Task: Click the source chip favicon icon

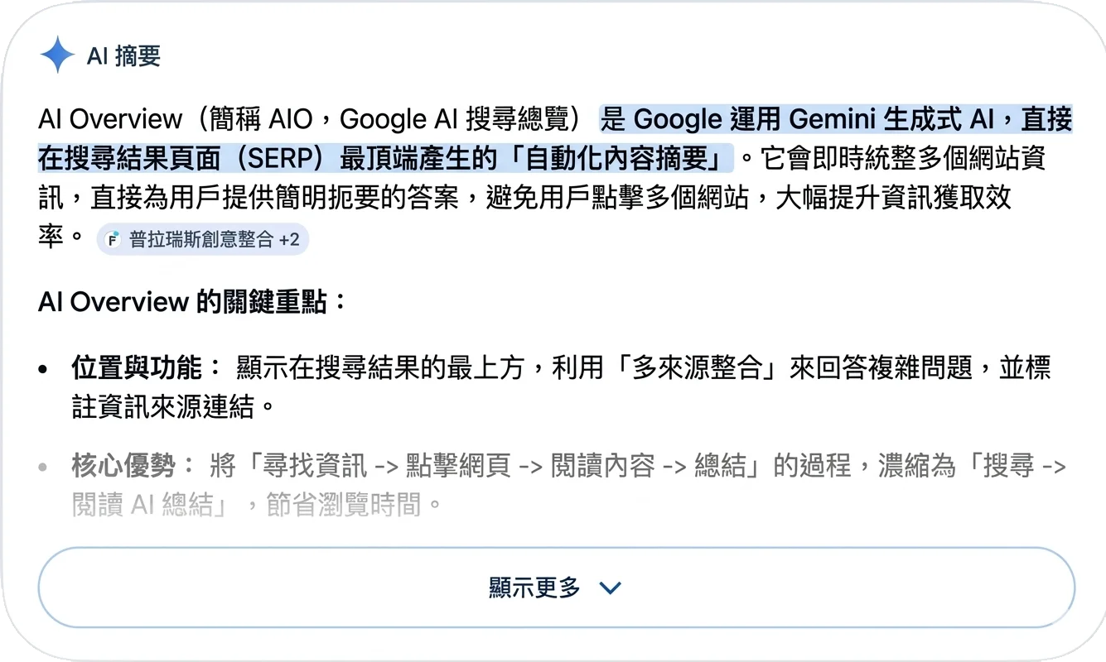Action: point(114,240)
